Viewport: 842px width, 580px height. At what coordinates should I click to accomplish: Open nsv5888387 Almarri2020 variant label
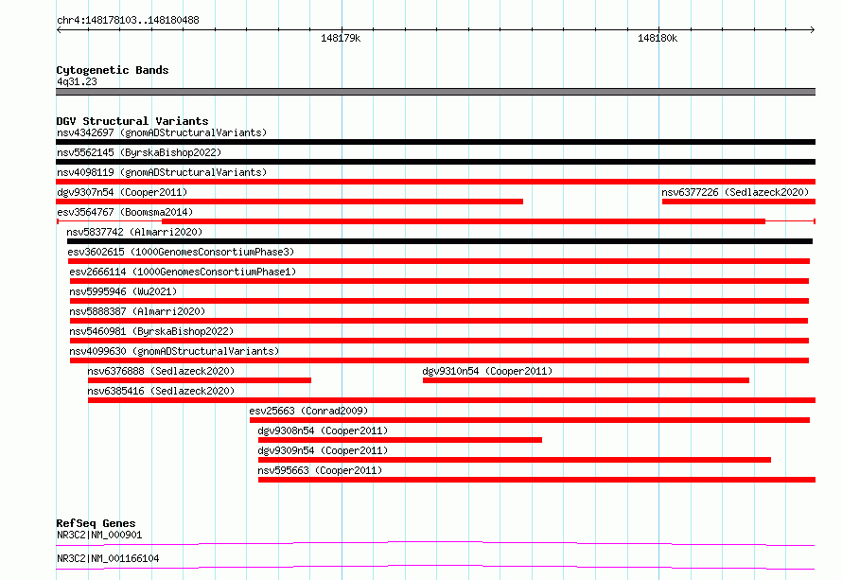tap(137, 311)
